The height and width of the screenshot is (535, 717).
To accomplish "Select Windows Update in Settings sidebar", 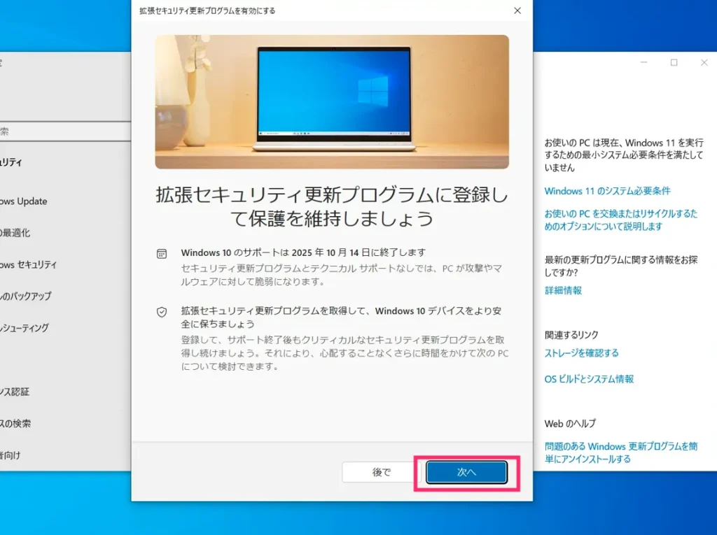I will coord(24,201).
